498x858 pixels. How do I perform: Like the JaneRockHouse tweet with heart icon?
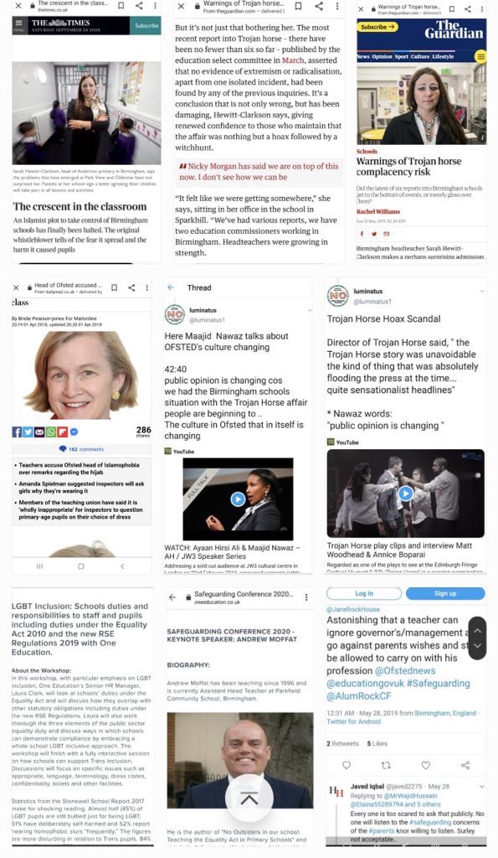(x=425, y=765)
